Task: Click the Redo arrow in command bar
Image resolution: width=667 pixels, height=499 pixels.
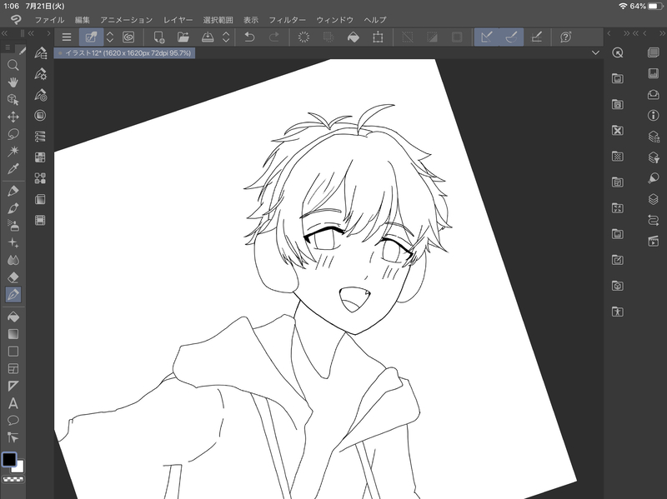Action: tap(274, 37)
